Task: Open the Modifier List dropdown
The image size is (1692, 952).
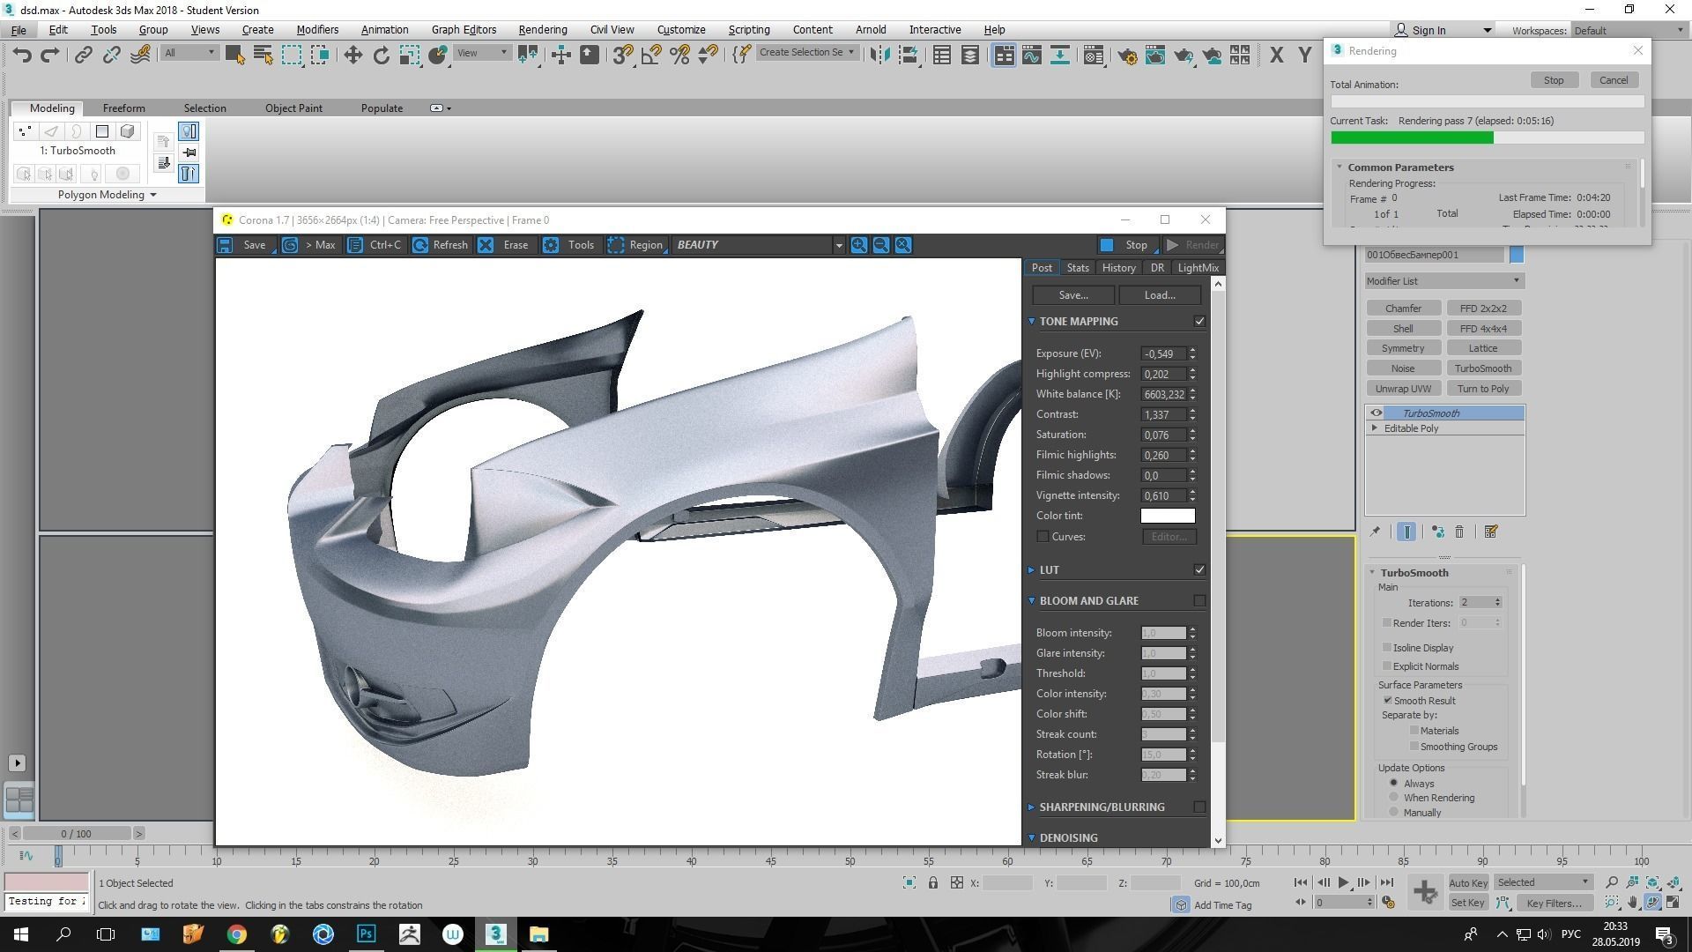Action: [x=1443, y=280]
